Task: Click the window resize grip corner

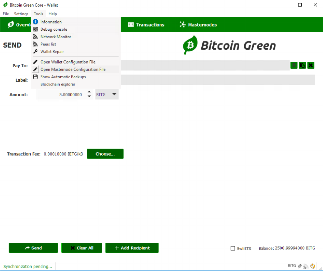Action: click(x=321, y=269)
